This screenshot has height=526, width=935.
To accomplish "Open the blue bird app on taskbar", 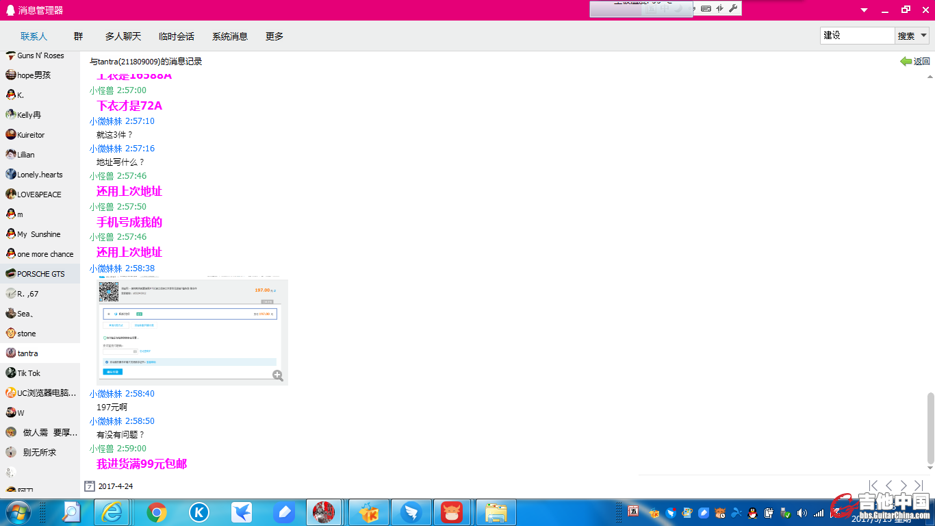I will coord(241,512).
